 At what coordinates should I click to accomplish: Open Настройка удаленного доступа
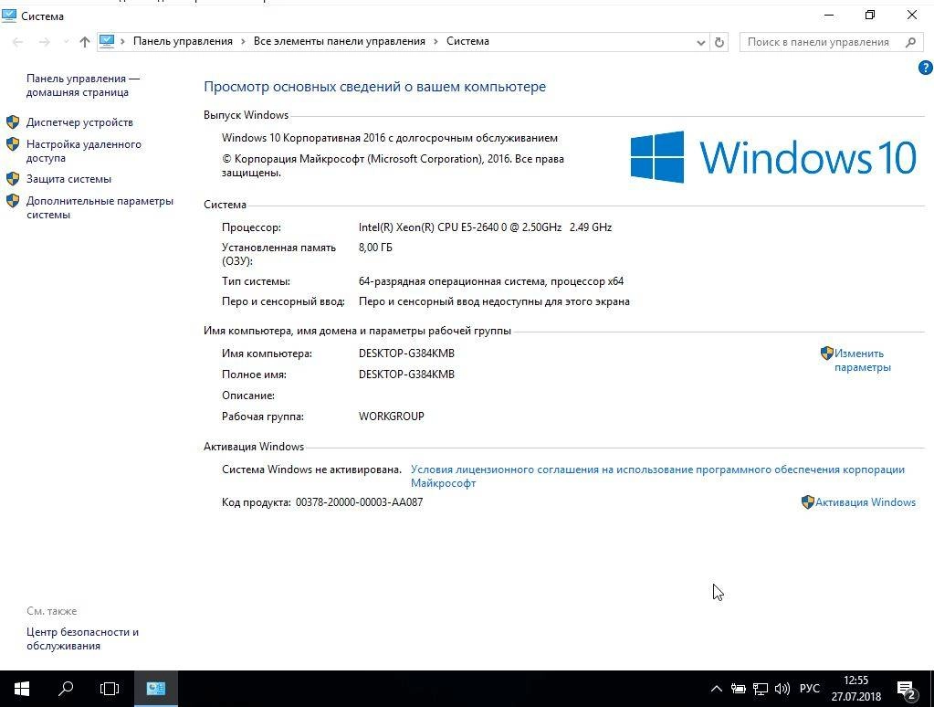coord(84,151)
